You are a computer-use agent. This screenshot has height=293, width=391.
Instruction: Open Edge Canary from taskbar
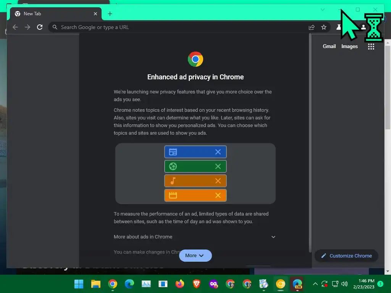297,284
